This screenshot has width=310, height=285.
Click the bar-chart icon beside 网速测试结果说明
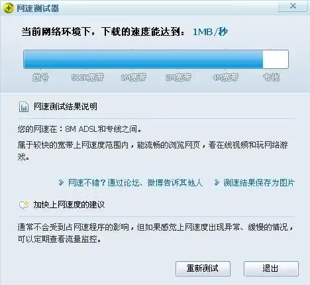click(x=24, y=107)
